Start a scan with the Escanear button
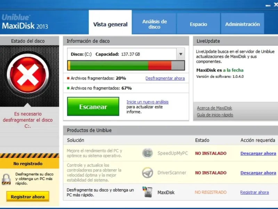The width and height of the screenshot is (278, 209). [x=93, y=107]
